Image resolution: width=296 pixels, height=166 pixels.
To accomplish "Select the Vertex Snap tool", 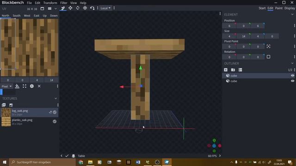I will pyautogui.click(x=92, y=8).
